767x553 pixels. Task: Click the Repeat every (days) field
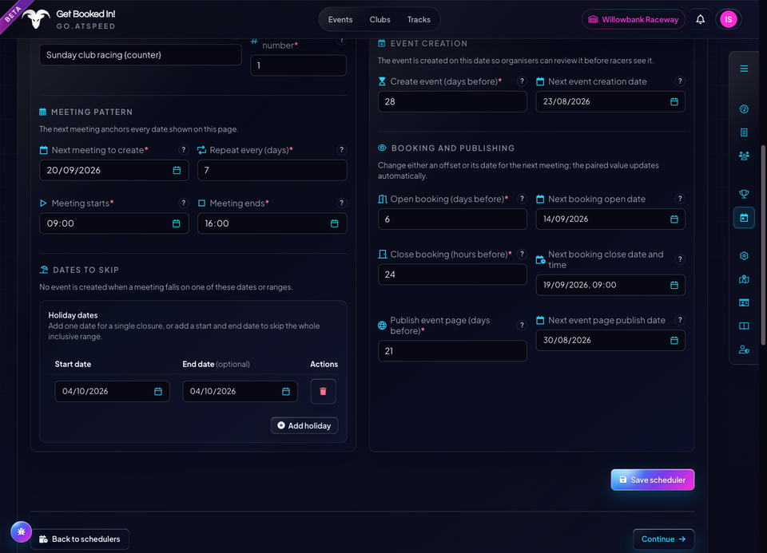[272, 170]
